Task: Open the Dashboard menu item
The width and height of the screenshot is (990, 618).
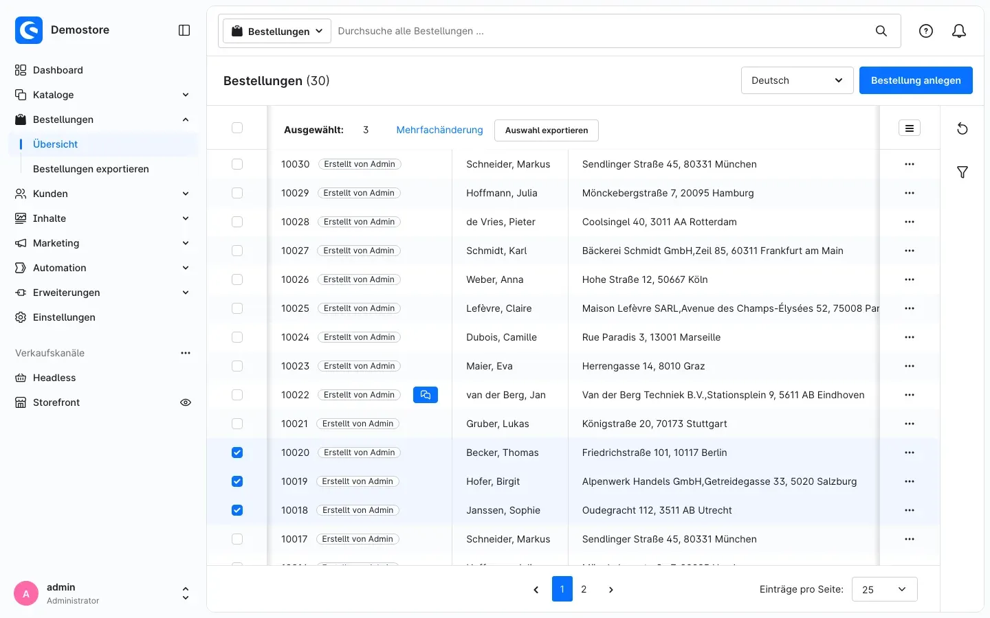Action: (103, 70)
